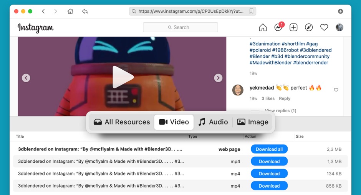Screen dimensions: 361x195
Task: Click the Download all button
Action: pos(269,149)
